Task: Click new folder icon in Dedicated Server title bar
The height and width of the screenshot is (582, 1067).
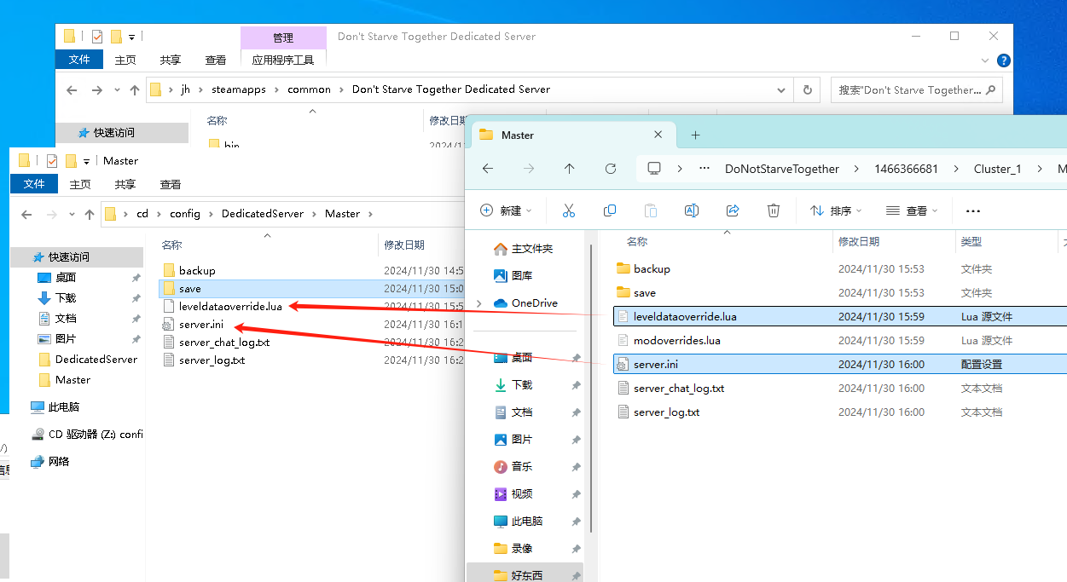Action: (116, 37)
